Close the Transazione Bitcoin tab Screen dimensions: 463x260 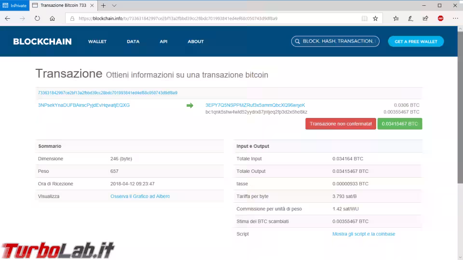tap(92, 5)
